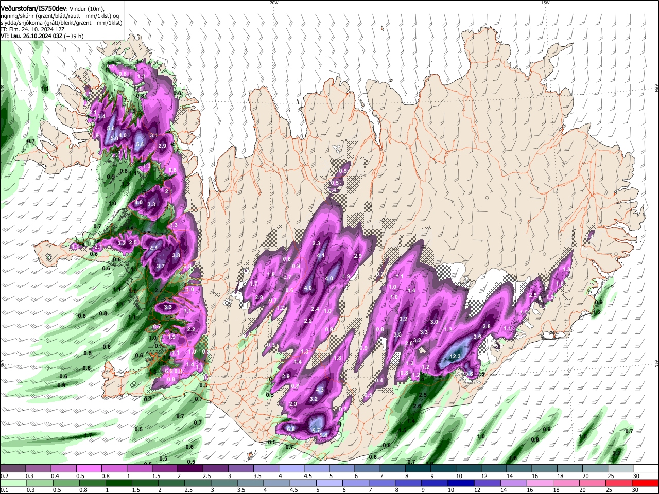Click the pale periwinkle 4 mm snow swatch
Viewport: 659px width, 494px height.
coord(291,469)
